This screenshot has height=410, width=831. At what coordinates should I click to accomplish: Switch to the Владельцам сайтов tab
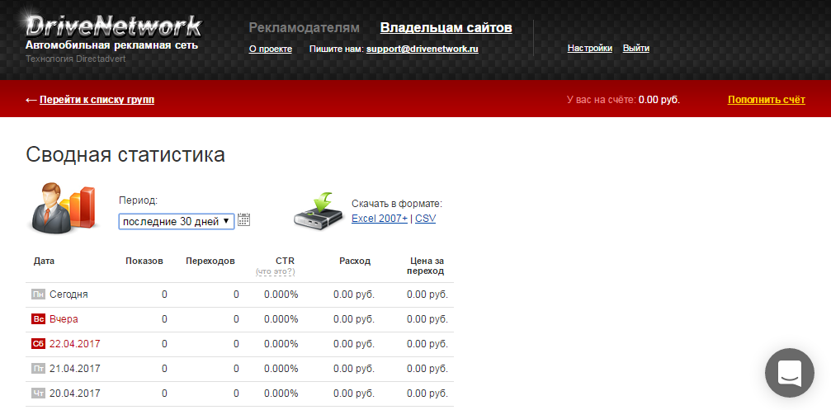(446, 27)
